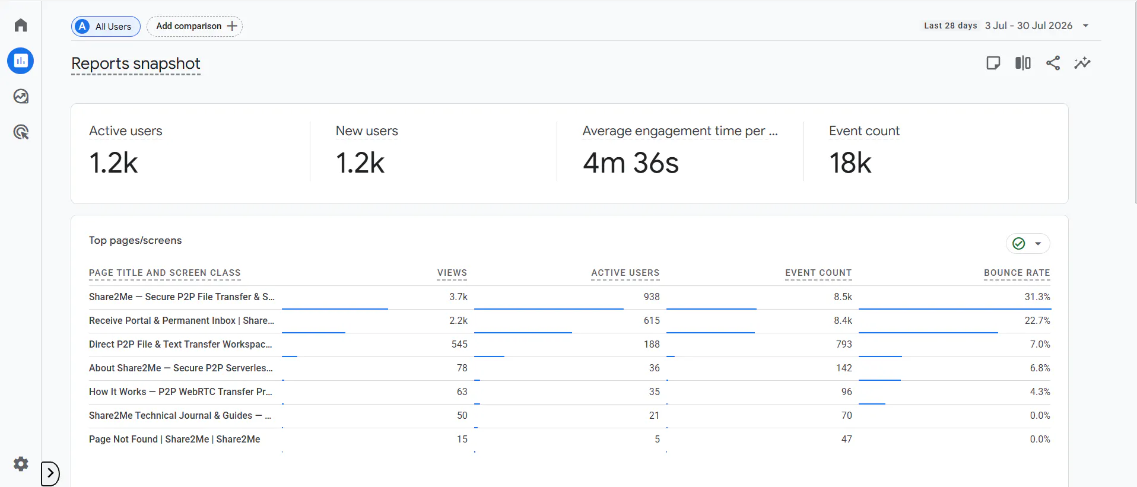Select Average engagement time metric card
Screen dimensions: 1137x487
680,153
